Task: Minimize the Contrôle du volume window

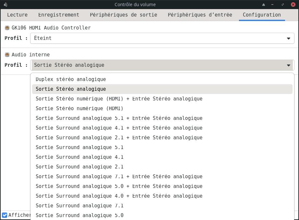Action: (x=272, y=5)
